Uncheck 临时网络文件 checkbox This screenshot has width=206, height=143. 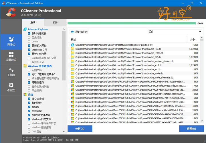tap(29, 34)
